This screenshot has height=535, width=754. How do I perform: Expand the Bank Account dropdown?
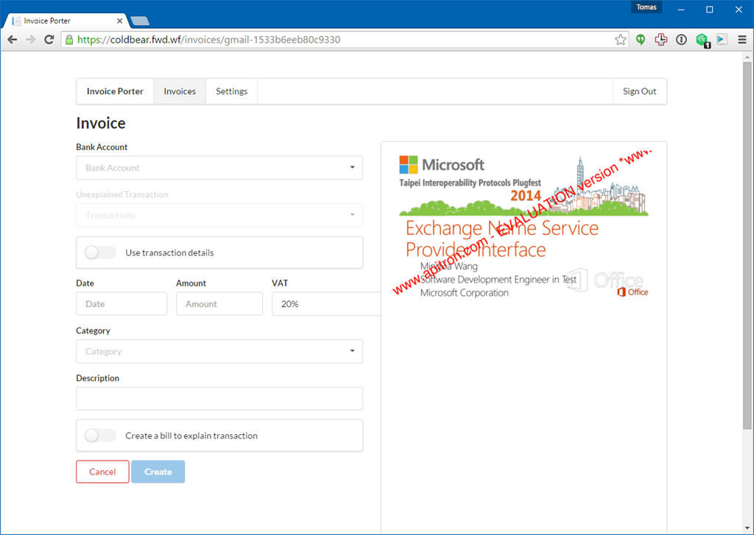(x=219, y=168)
